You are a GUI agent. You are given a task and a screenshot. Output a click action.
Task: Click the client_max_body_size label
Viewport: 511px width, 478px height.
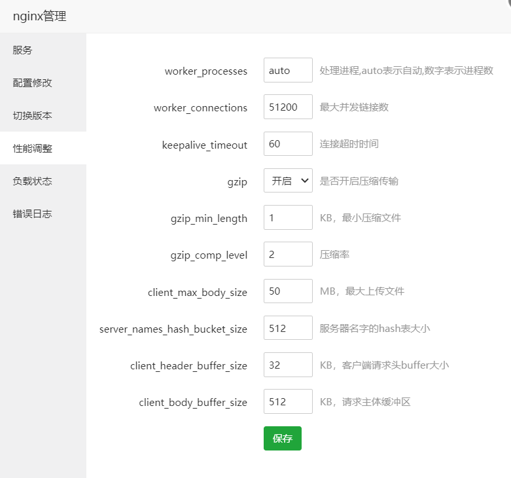tap(198, 293)
